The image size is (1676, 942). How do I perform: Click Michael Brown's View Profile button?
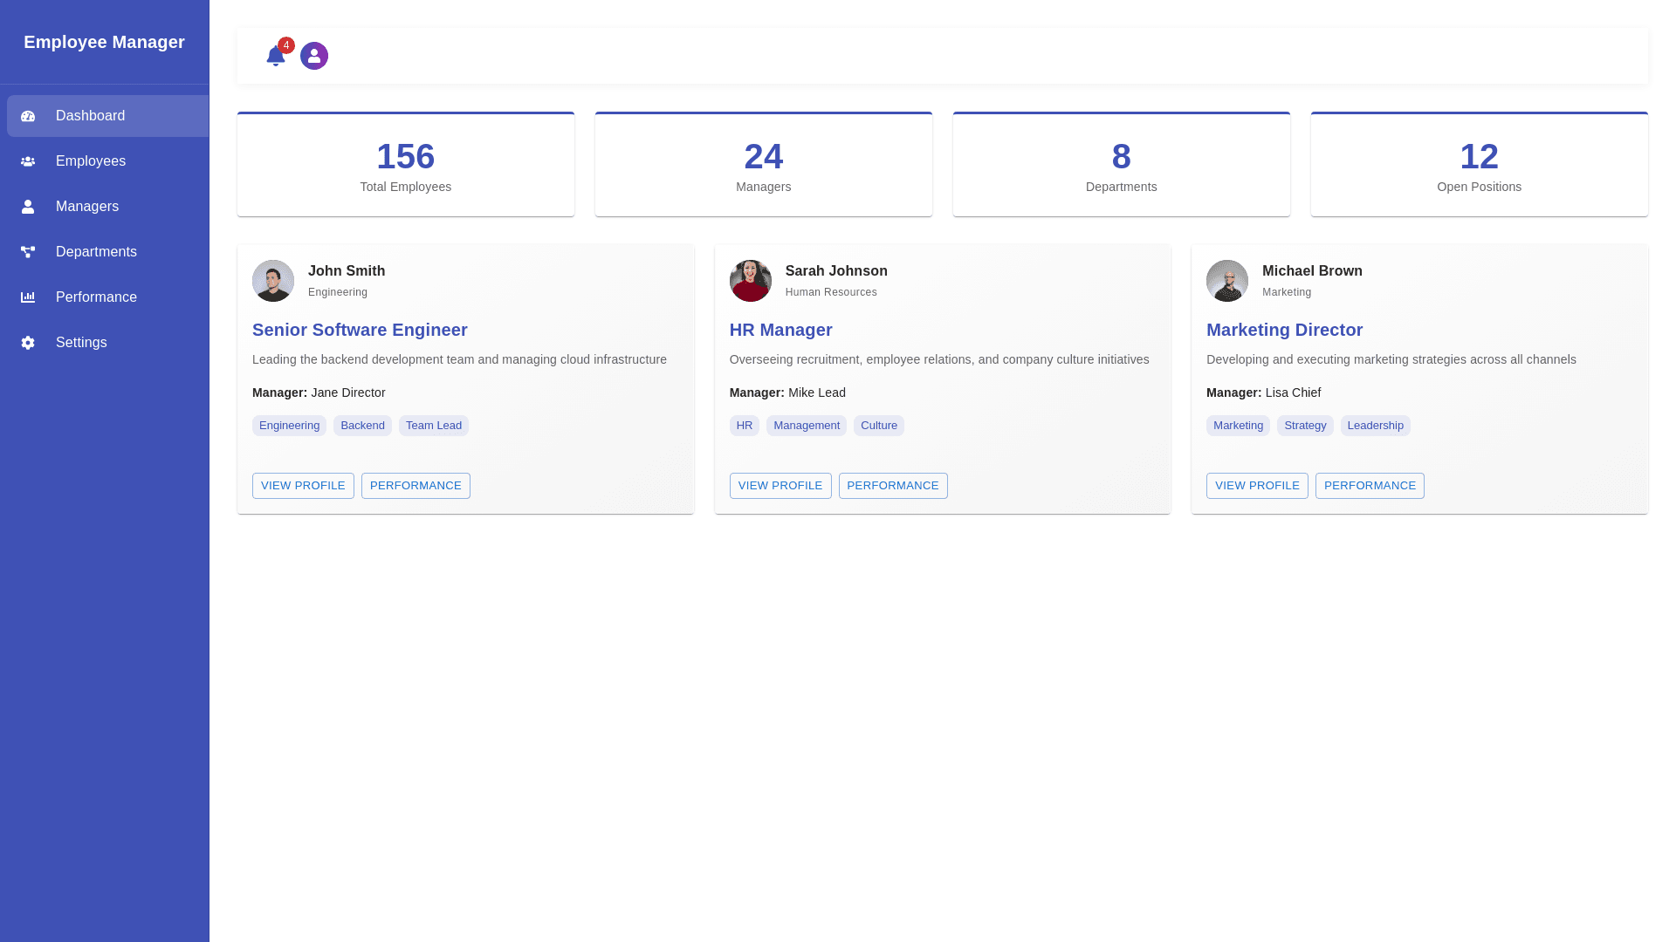pos(1257,486)
